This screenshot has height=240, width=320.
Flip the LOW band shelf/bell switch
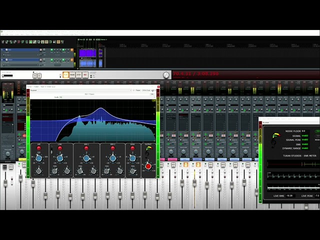(51, 151)
